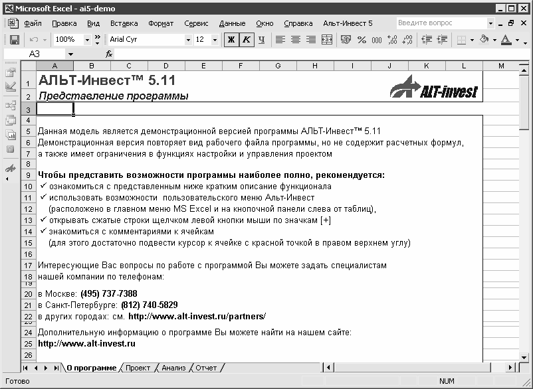Switch to the Проект sheet tab
533x389 pixels.
(138, 368)
